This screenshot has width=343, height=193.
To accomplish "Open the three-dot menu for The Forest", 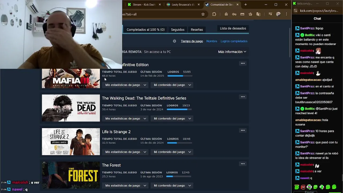I will coord(243,164).
